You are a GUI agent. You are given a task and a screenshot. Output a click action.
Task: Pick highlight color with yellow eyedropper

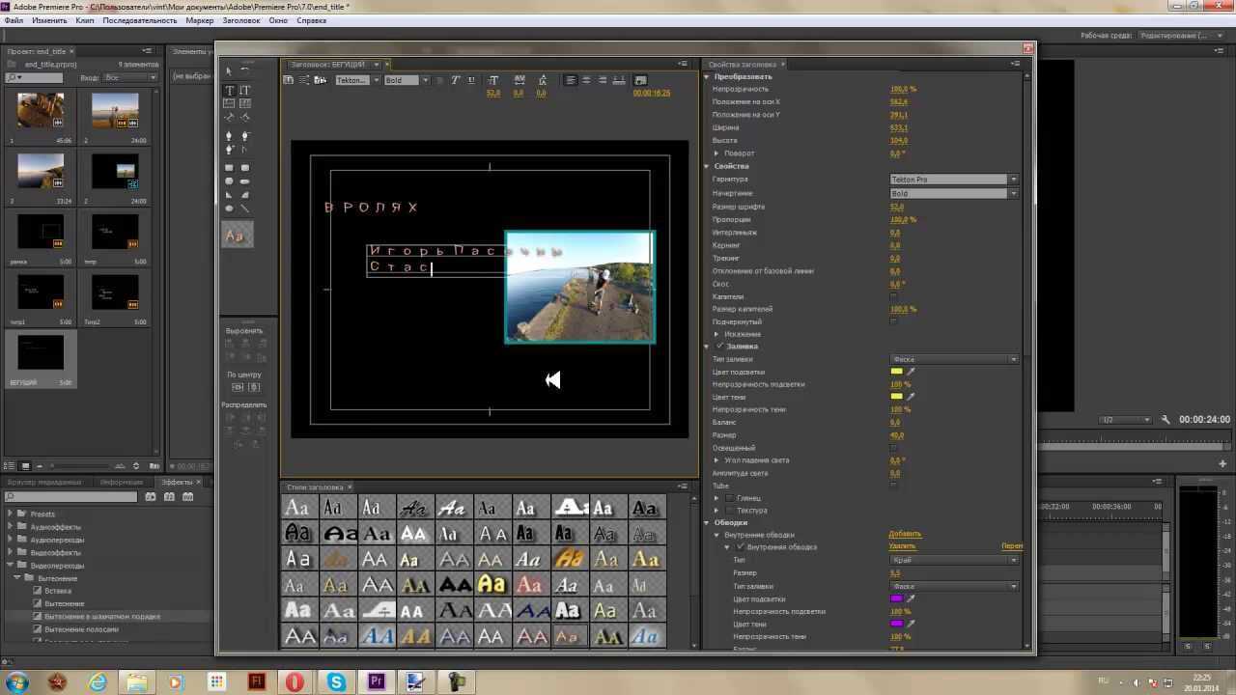pyautogui.click(x=911, y=372)
